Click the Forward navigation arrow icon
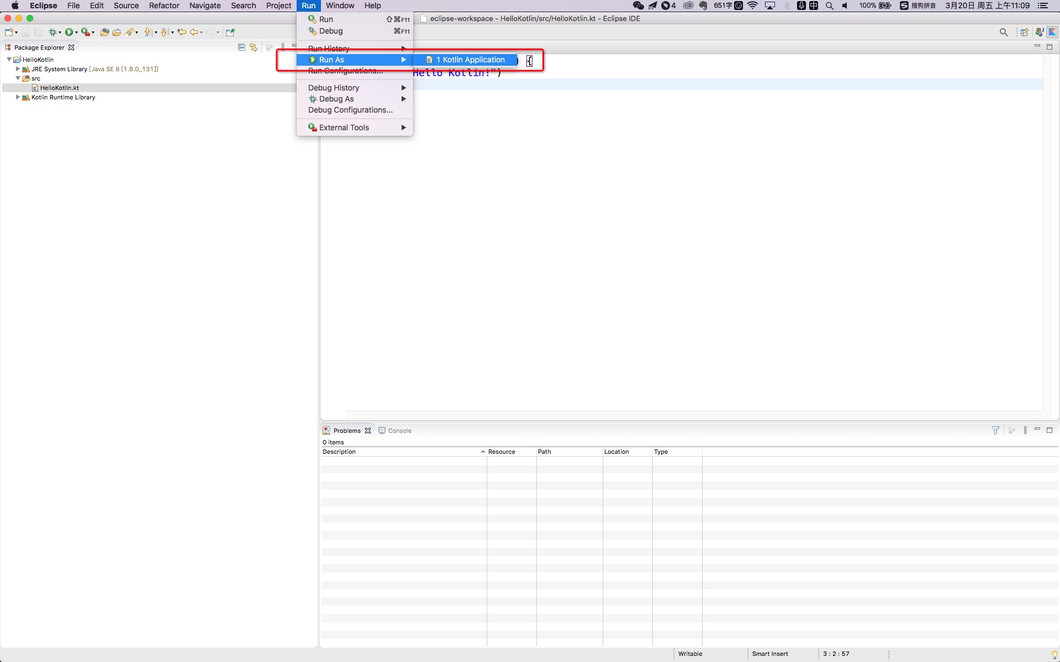 (x=210, y=32)
